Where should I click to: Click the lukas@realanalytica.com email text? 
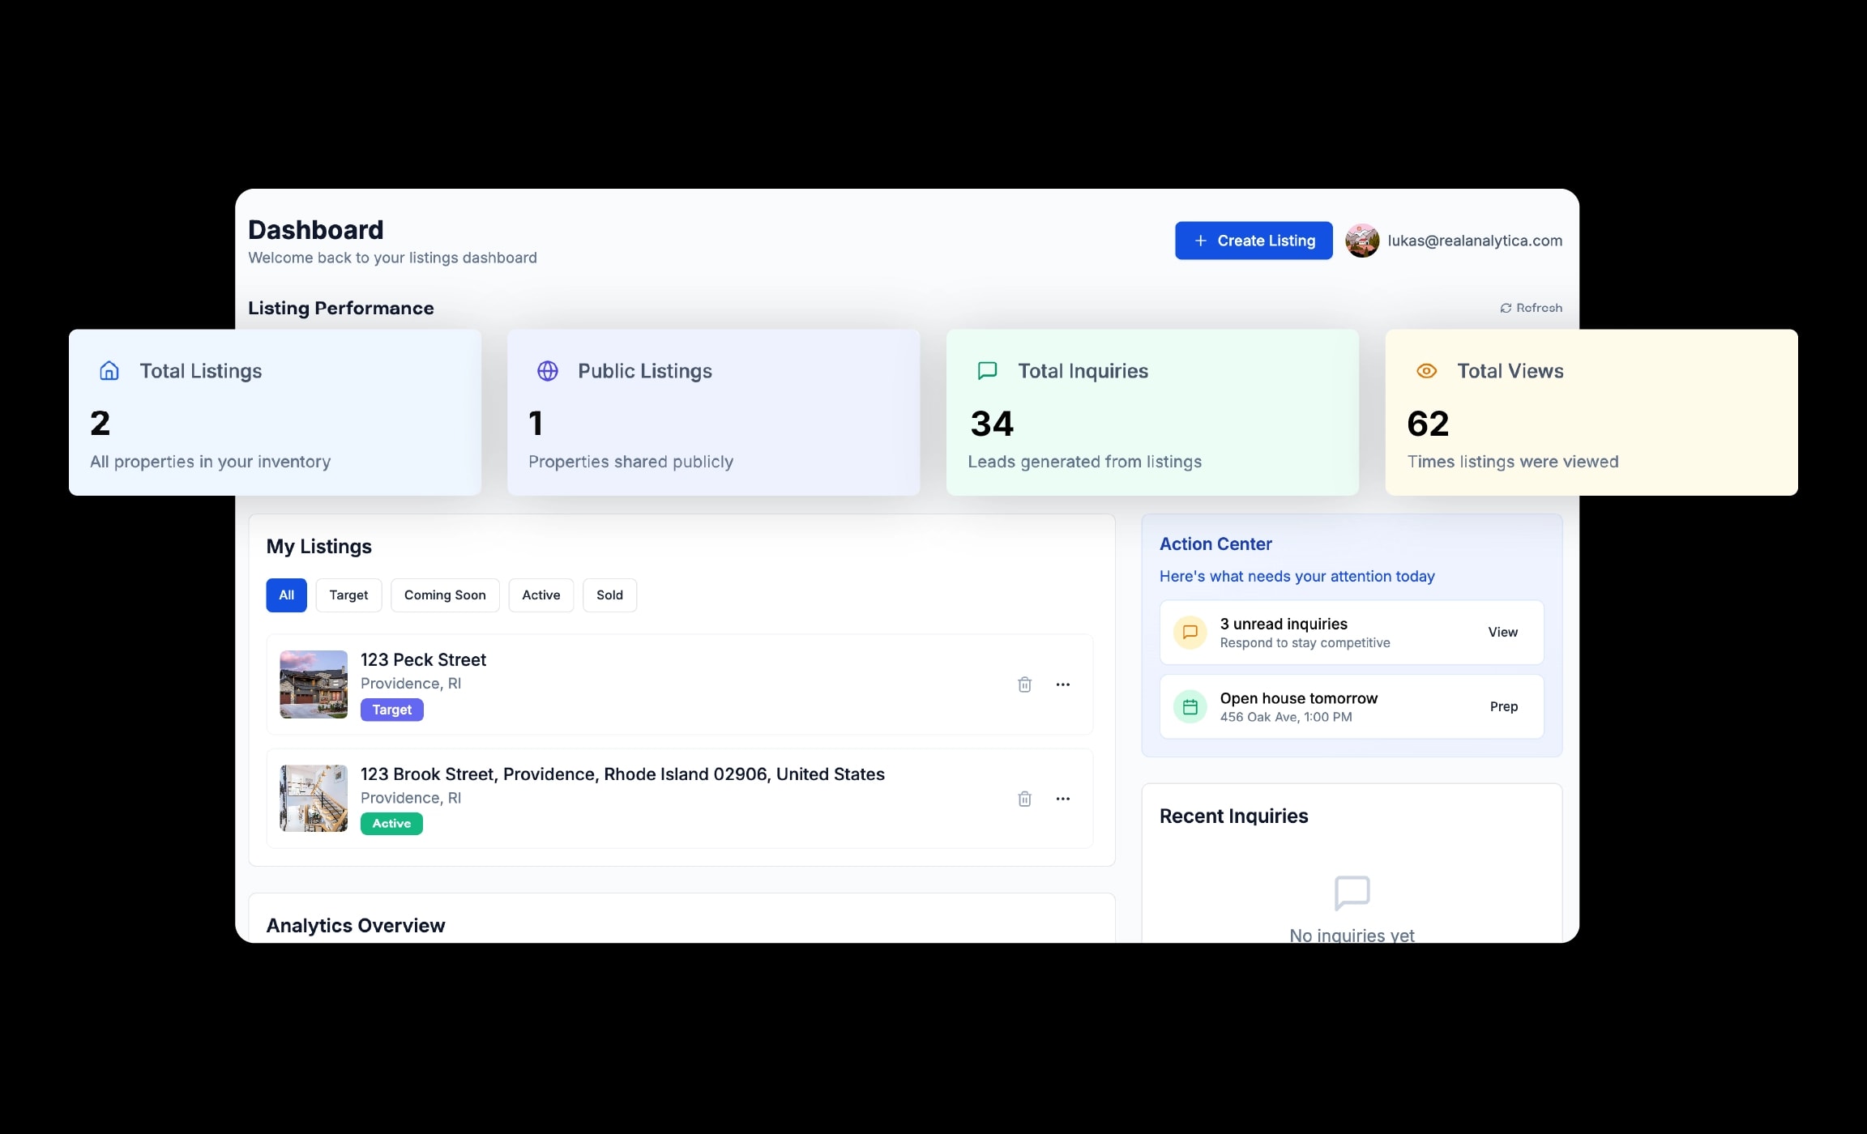[1475, 241]
